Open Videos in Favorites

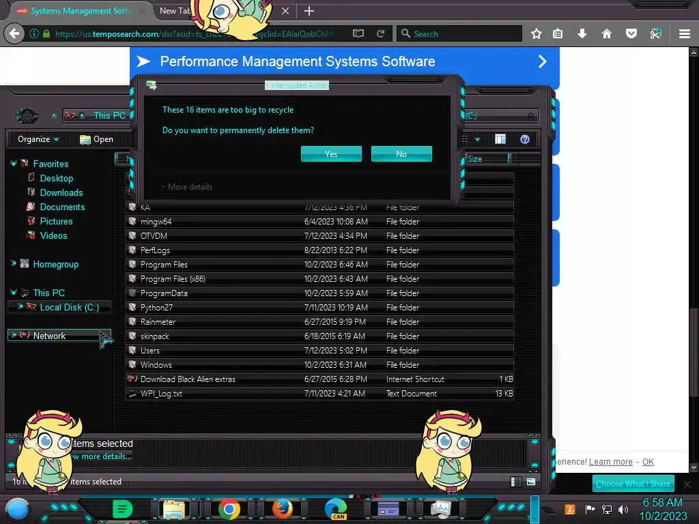pos(53,235)
